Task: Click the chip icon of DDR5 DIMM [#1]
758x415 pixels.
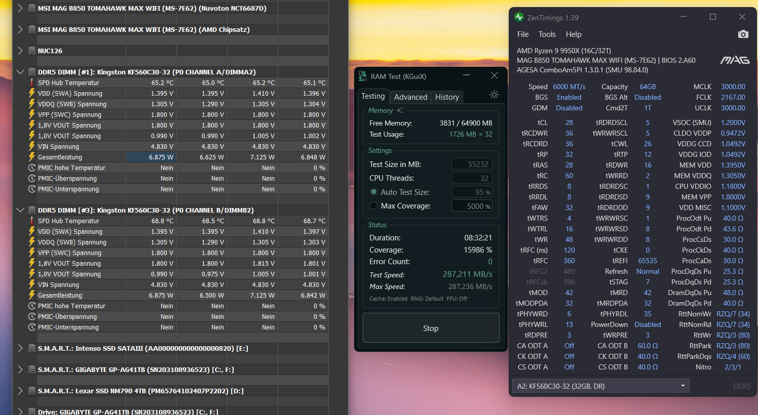Action: point(31,72)
